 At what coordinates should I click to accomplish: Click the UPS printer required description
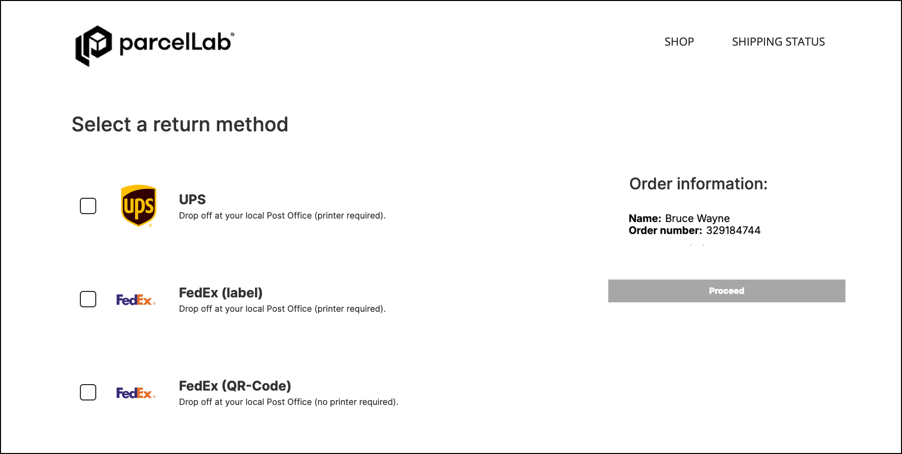tap(282, 216)
